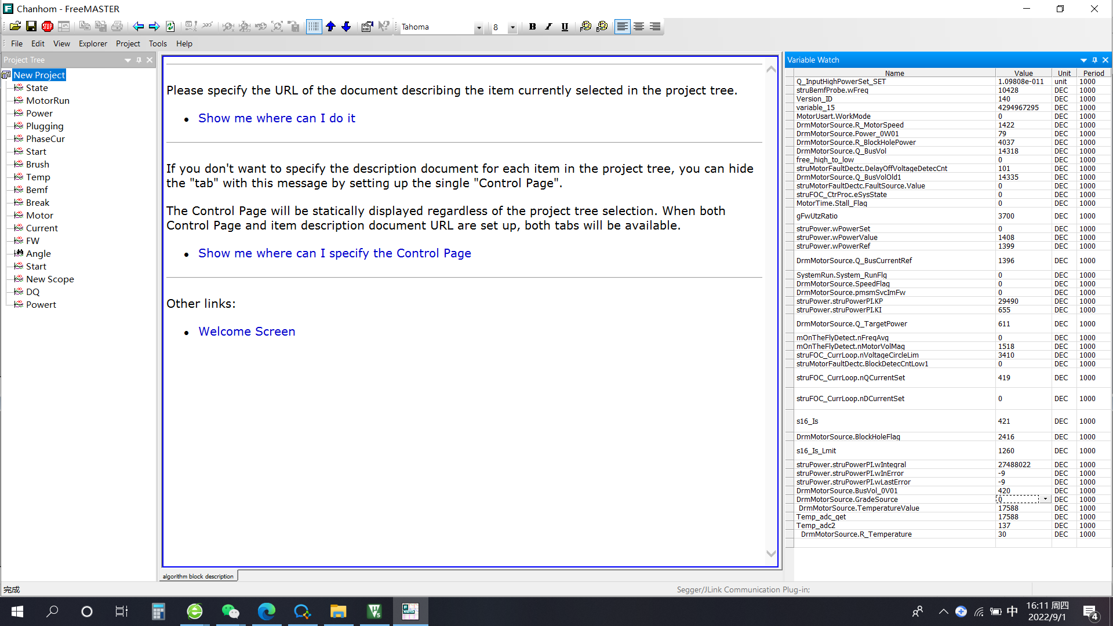
Task: Click the document pane scroll down arrow
Action: [x=771, y=554]
